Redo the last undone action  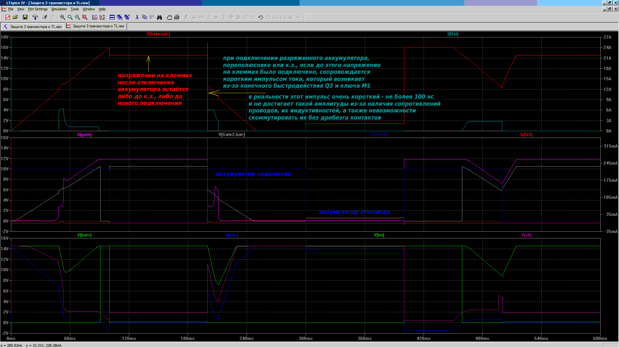(268, 17)
